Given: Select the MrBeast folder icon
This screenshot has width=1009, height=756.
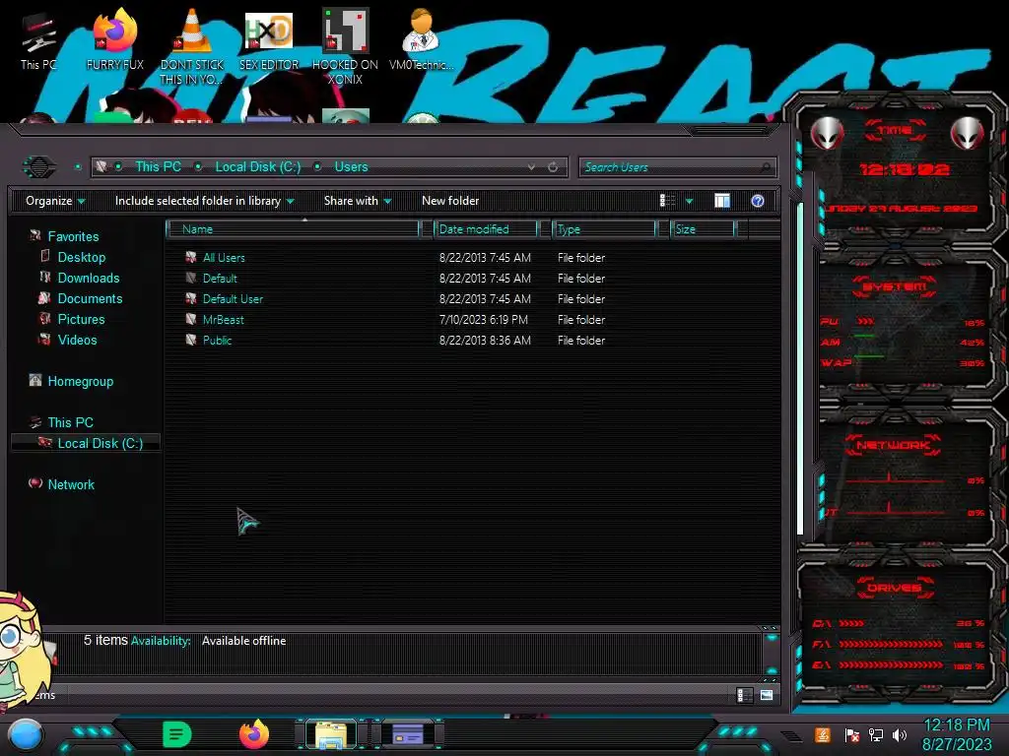Looking at the screenshot, I should pos(191,320).
